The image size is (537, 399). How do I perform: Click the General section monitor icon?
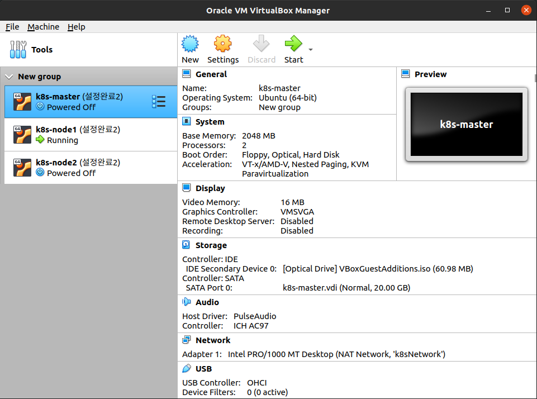pos(187,74)
